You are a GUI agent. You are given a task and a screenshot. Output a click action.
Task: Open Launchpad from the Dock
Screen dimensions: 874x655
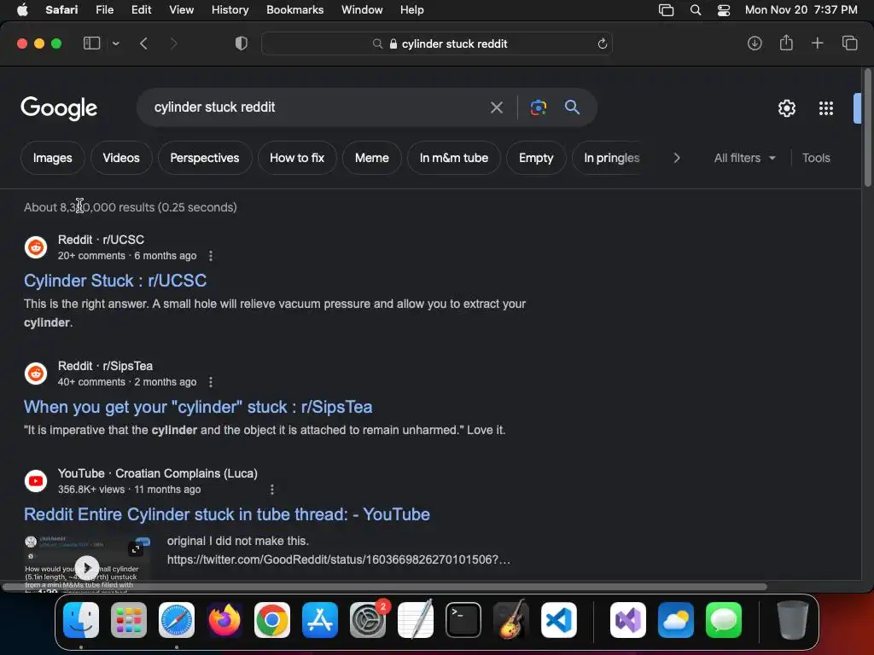click(x=129, y=620)
